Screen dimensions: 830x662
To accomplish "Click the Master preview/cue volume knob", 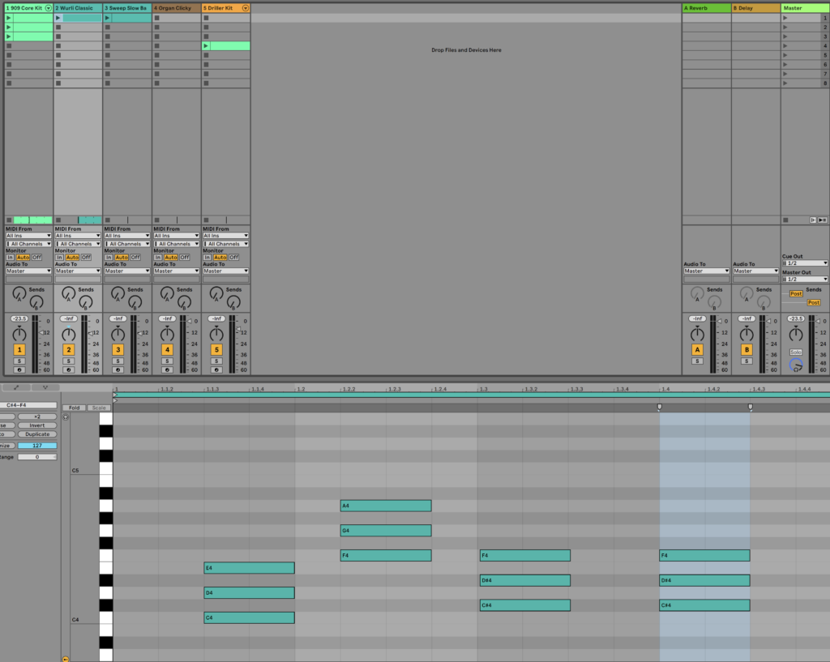I will (x=796, y=365).
